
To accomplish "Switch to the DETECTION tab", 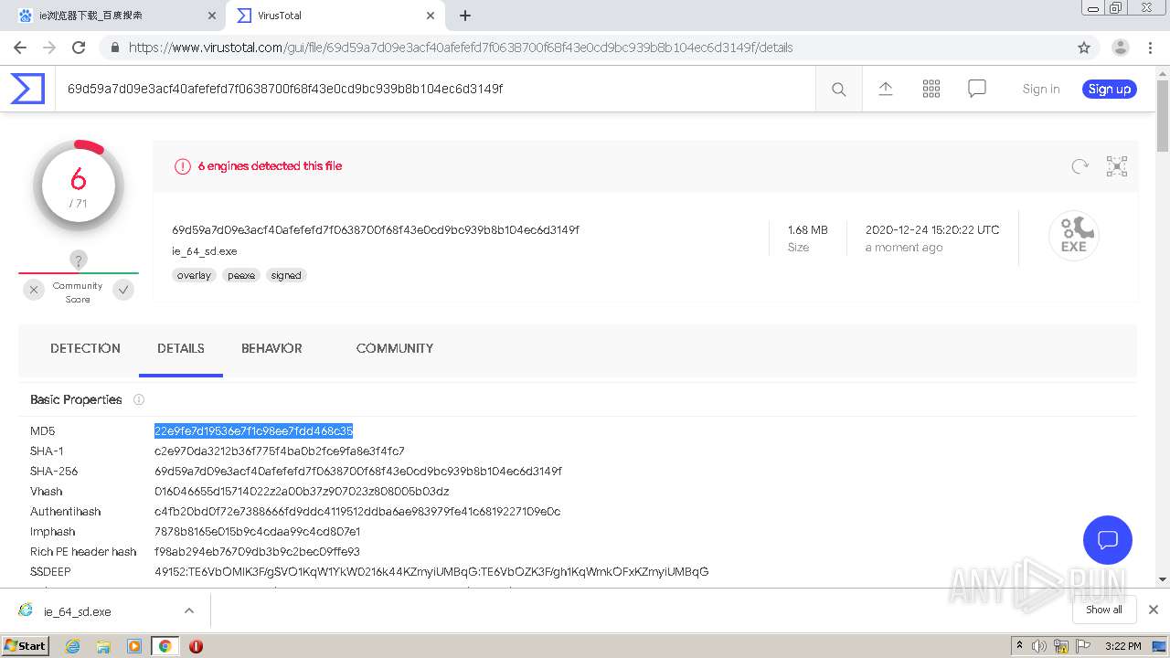I will (x=85, y=348).
